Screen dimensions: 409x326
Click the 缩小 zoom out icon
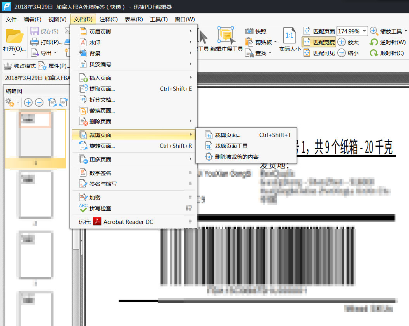[x=342, y=53]
